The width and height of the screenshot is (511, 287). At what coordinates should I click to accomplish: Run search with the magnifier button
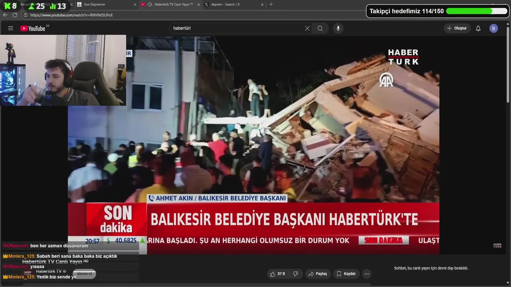320,28
